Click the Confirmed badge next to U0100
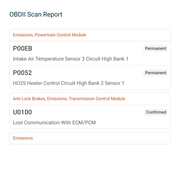Screen dimensions: 180x180 pos(156,112)
